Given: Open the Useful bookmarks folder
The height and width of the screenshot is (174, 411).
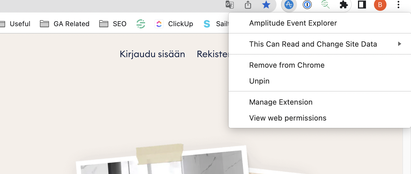Looking at the screenshot, I should pos(15,24).
